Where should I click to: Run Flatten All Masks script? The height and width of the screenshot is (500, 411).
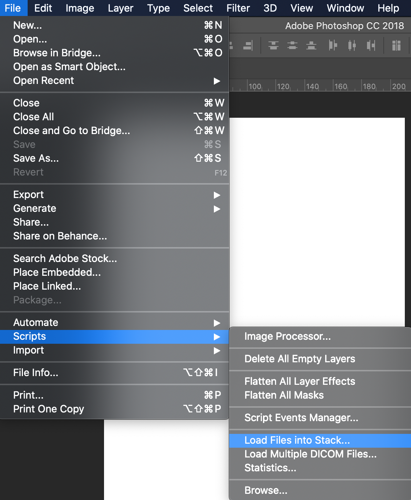(320, 395)
